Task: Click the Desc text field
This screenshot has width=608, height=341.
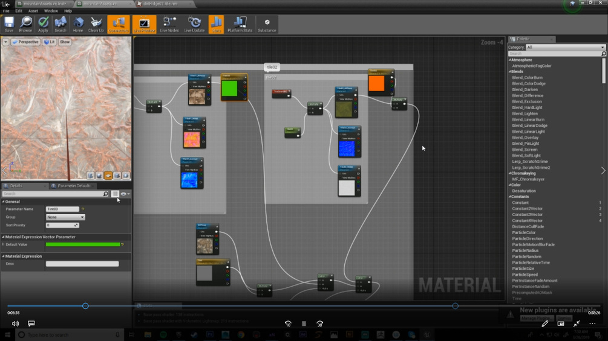Action: [82, 264]
